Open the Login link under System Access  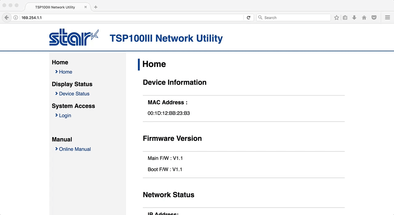[65, 115]
